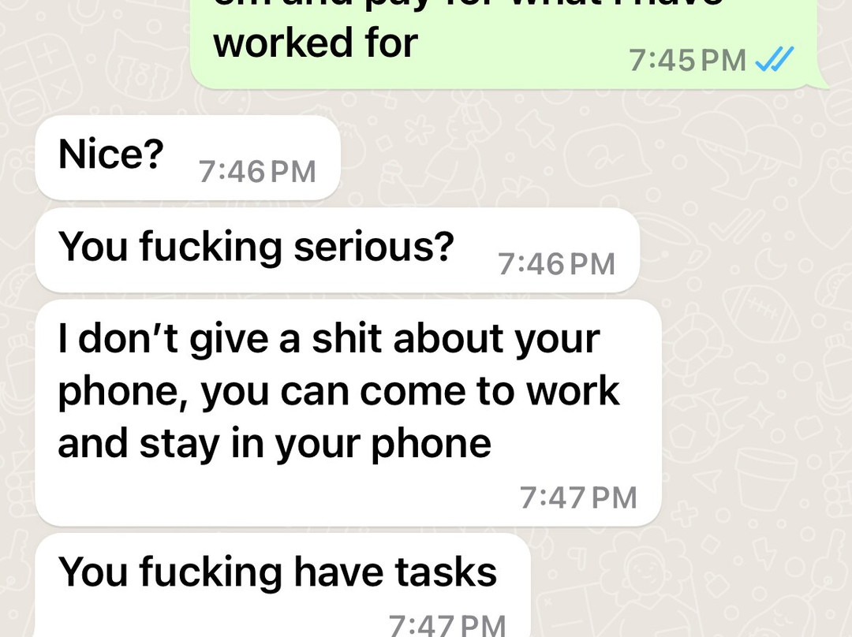Tap the 7:45 PM timestamp in the green bubble
The height and width of the screenshot is (637, 852).
pyautogui.click(x=687, y=60)
